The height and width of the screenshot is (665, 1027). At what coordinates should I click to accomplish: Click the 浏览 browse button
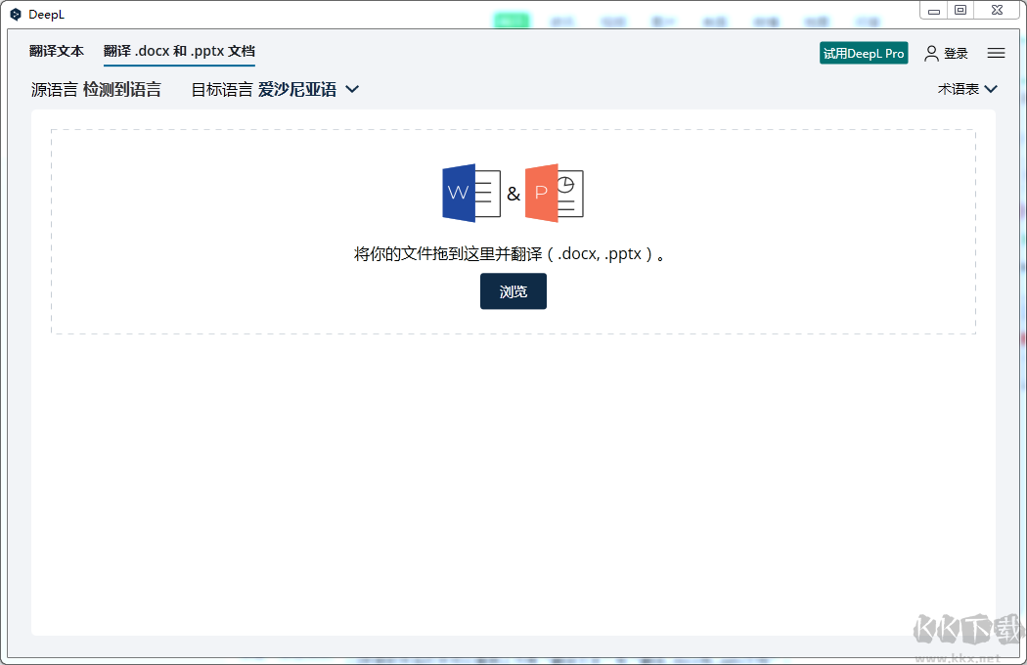pyautogui.click(x=513, y=290)
